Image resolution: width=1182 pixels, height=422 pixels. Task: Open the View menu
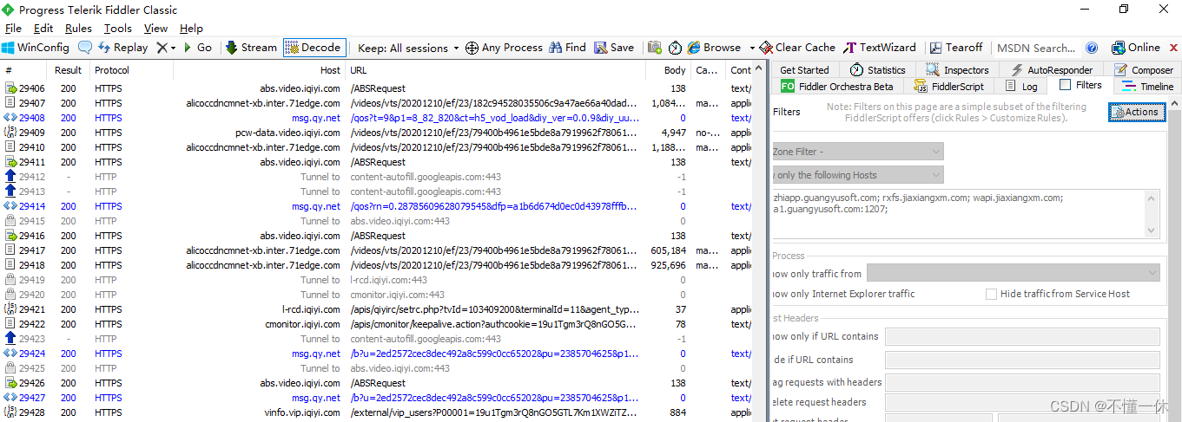click(x=155, y=28)
